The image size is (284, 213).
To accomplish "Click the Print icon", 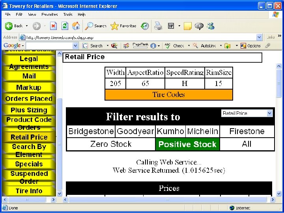I will [x=158, y=26].
